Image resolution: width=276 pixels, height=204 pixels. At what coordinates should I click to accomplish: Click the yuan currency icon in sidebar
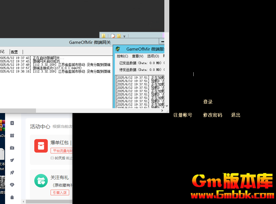click(x=12, y=123)
